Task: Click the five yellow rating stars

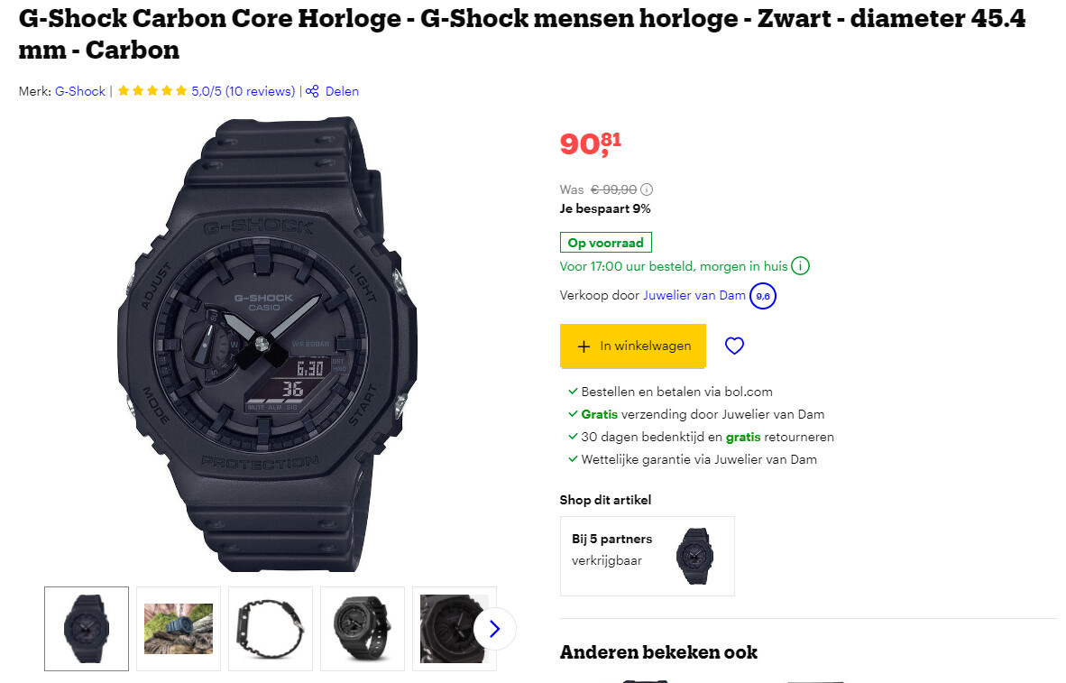Action: pos(152,90)
